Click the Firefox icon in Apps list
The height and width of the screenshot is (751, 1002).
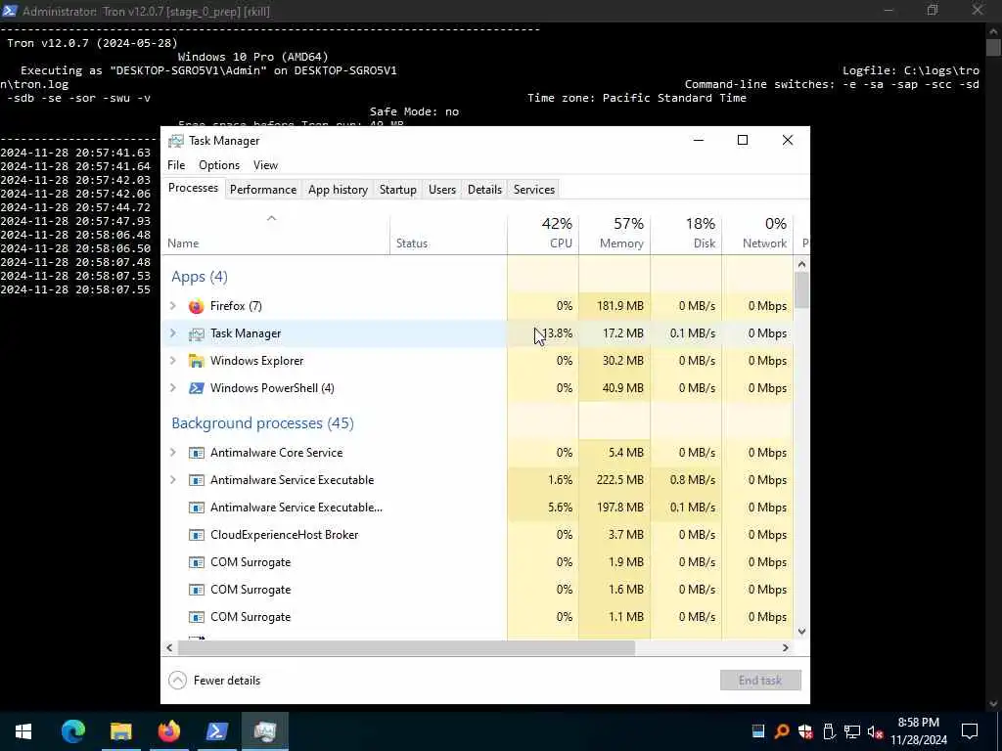point(196,306)
